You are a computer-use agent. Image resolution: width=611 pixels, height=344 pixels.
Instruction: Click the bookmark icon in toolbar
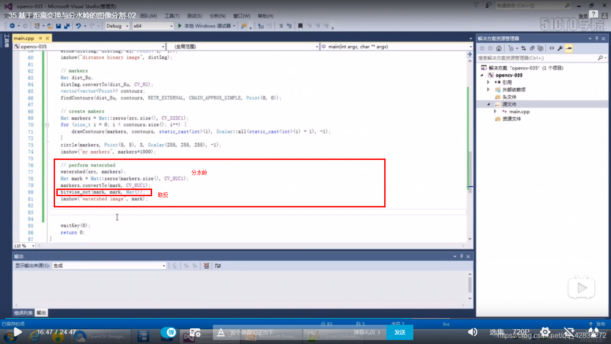coord(301,26)
